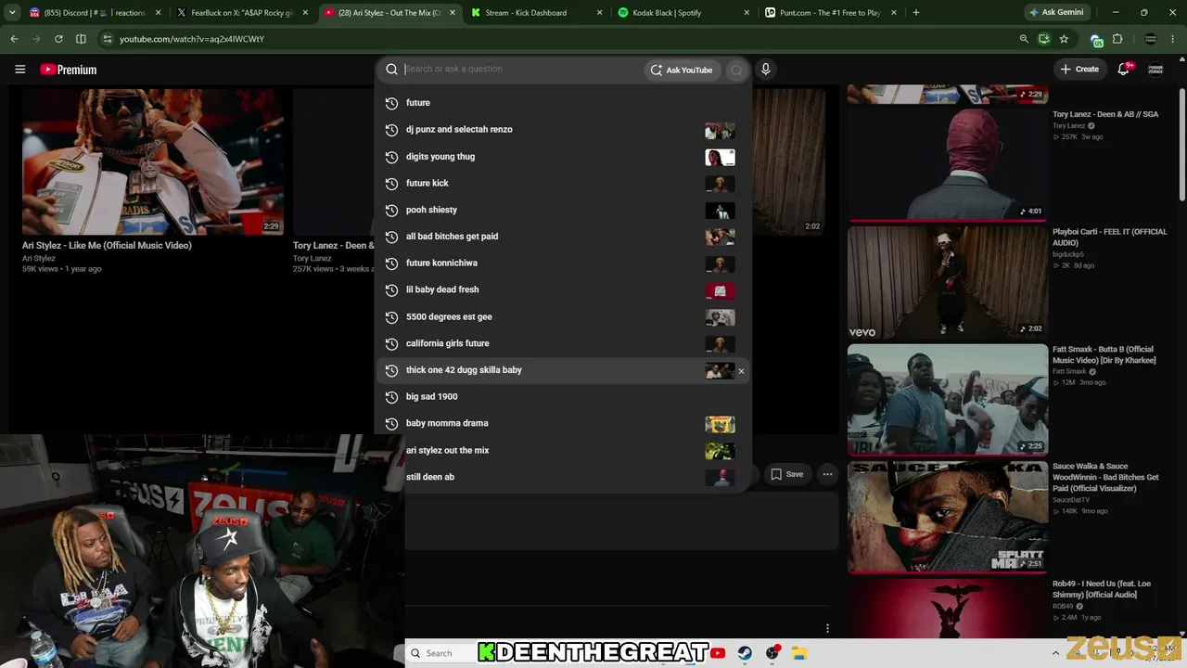Click the Windows taskbar Search box
1187x668 pixels.
(x=440, y=653)
